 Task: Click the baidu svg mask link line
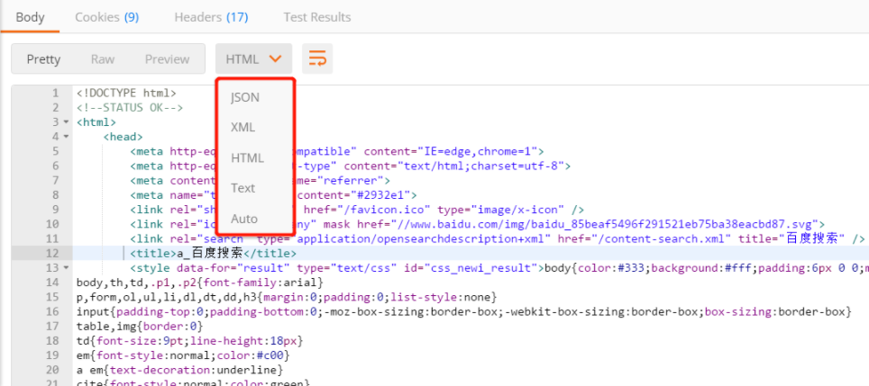tap(477, 224)
